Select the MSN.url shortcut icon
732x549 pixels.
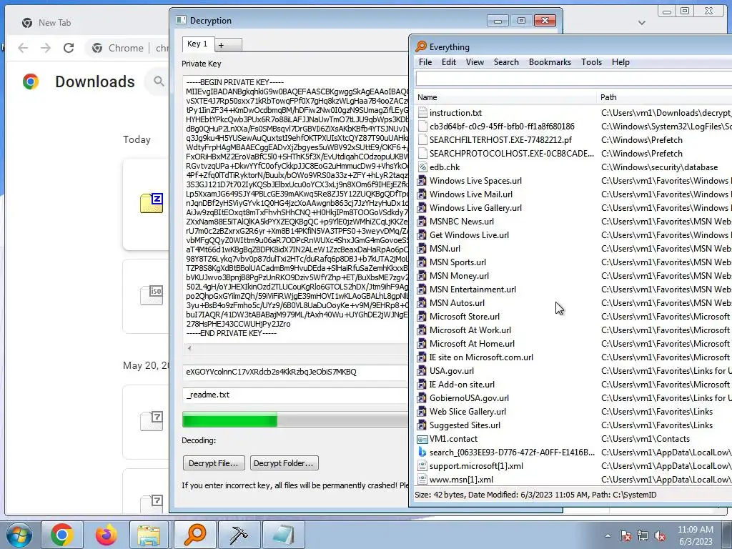[x=422, y=248]
